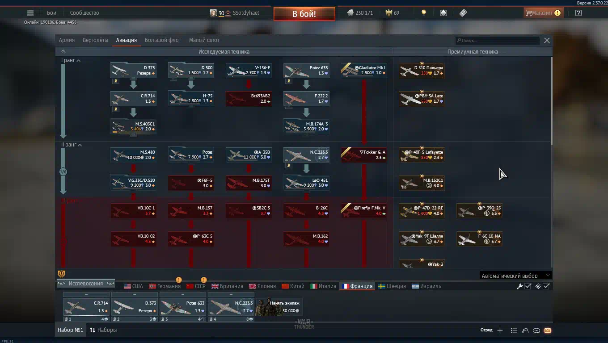Open the diamond-shaped items icon in top bar

coord(443,13)
